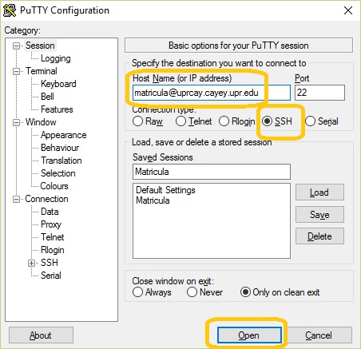The image size is (361, 349).
Task: Open the Telnet category in tree
Action: pyautogui.click(x=53, y=237)
